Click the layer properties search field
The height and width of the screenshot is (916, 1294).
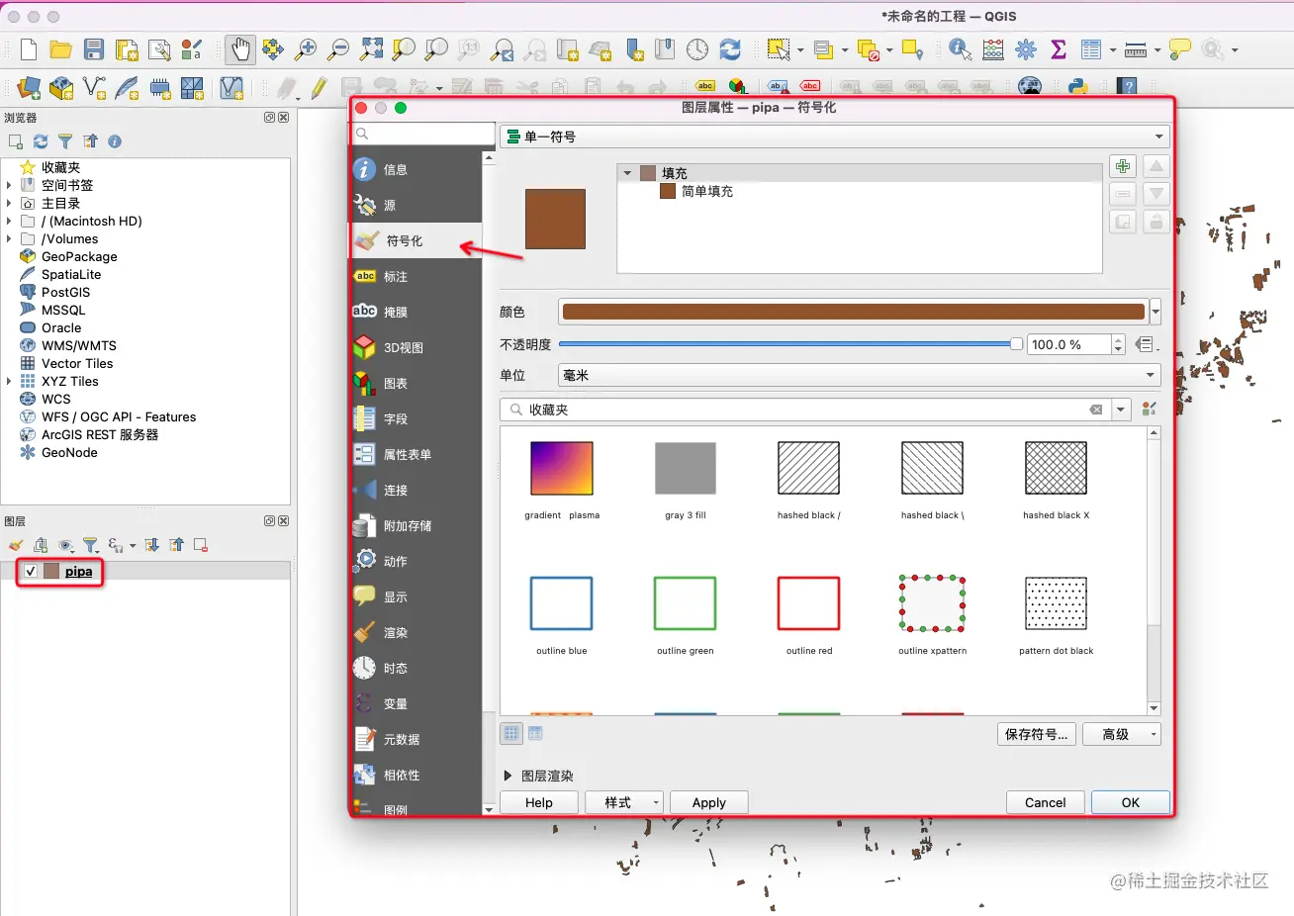pos(423,134)
